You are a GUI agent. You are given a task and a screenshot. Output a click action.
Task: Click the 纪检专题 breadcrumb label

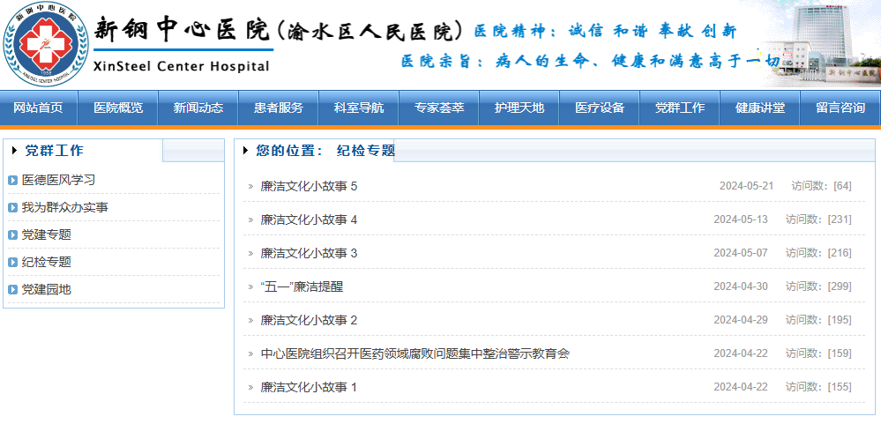point(366,151)
